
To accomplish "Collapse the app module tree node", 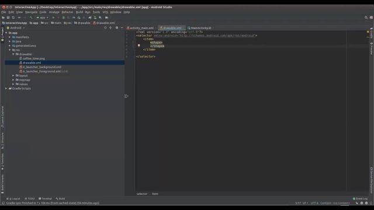I will point(6,33).
